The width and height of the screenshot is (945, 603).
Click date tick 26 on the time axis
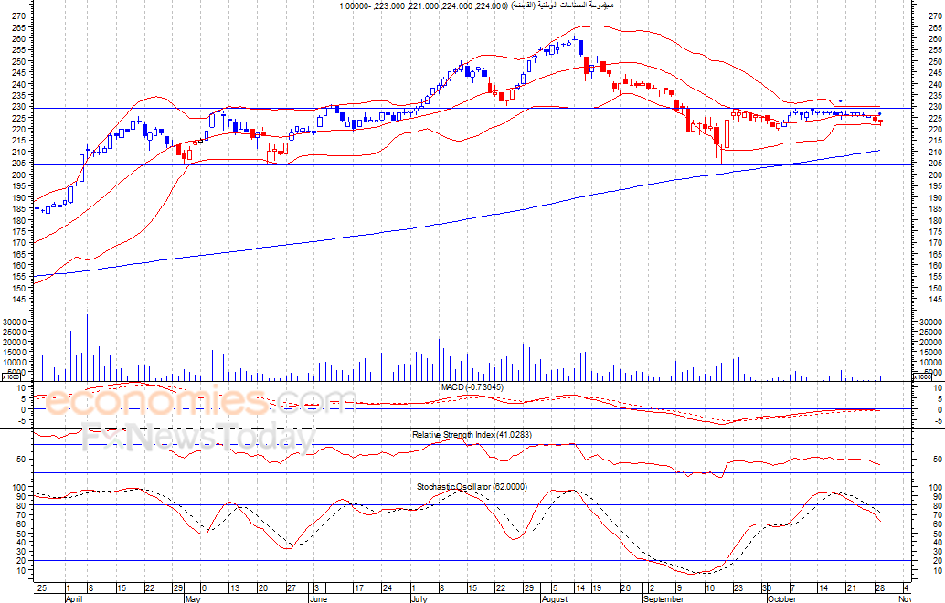click(x=625, y=588)
